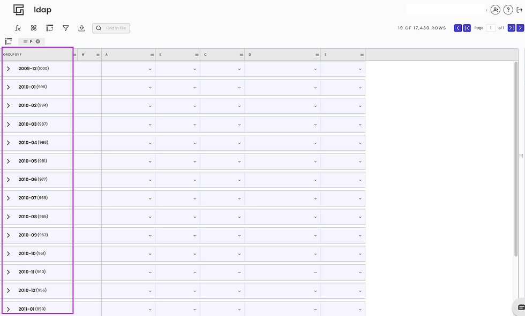Click the Find in File search box
Viewport: 525px width, 316px height.
tap(111, 28)
